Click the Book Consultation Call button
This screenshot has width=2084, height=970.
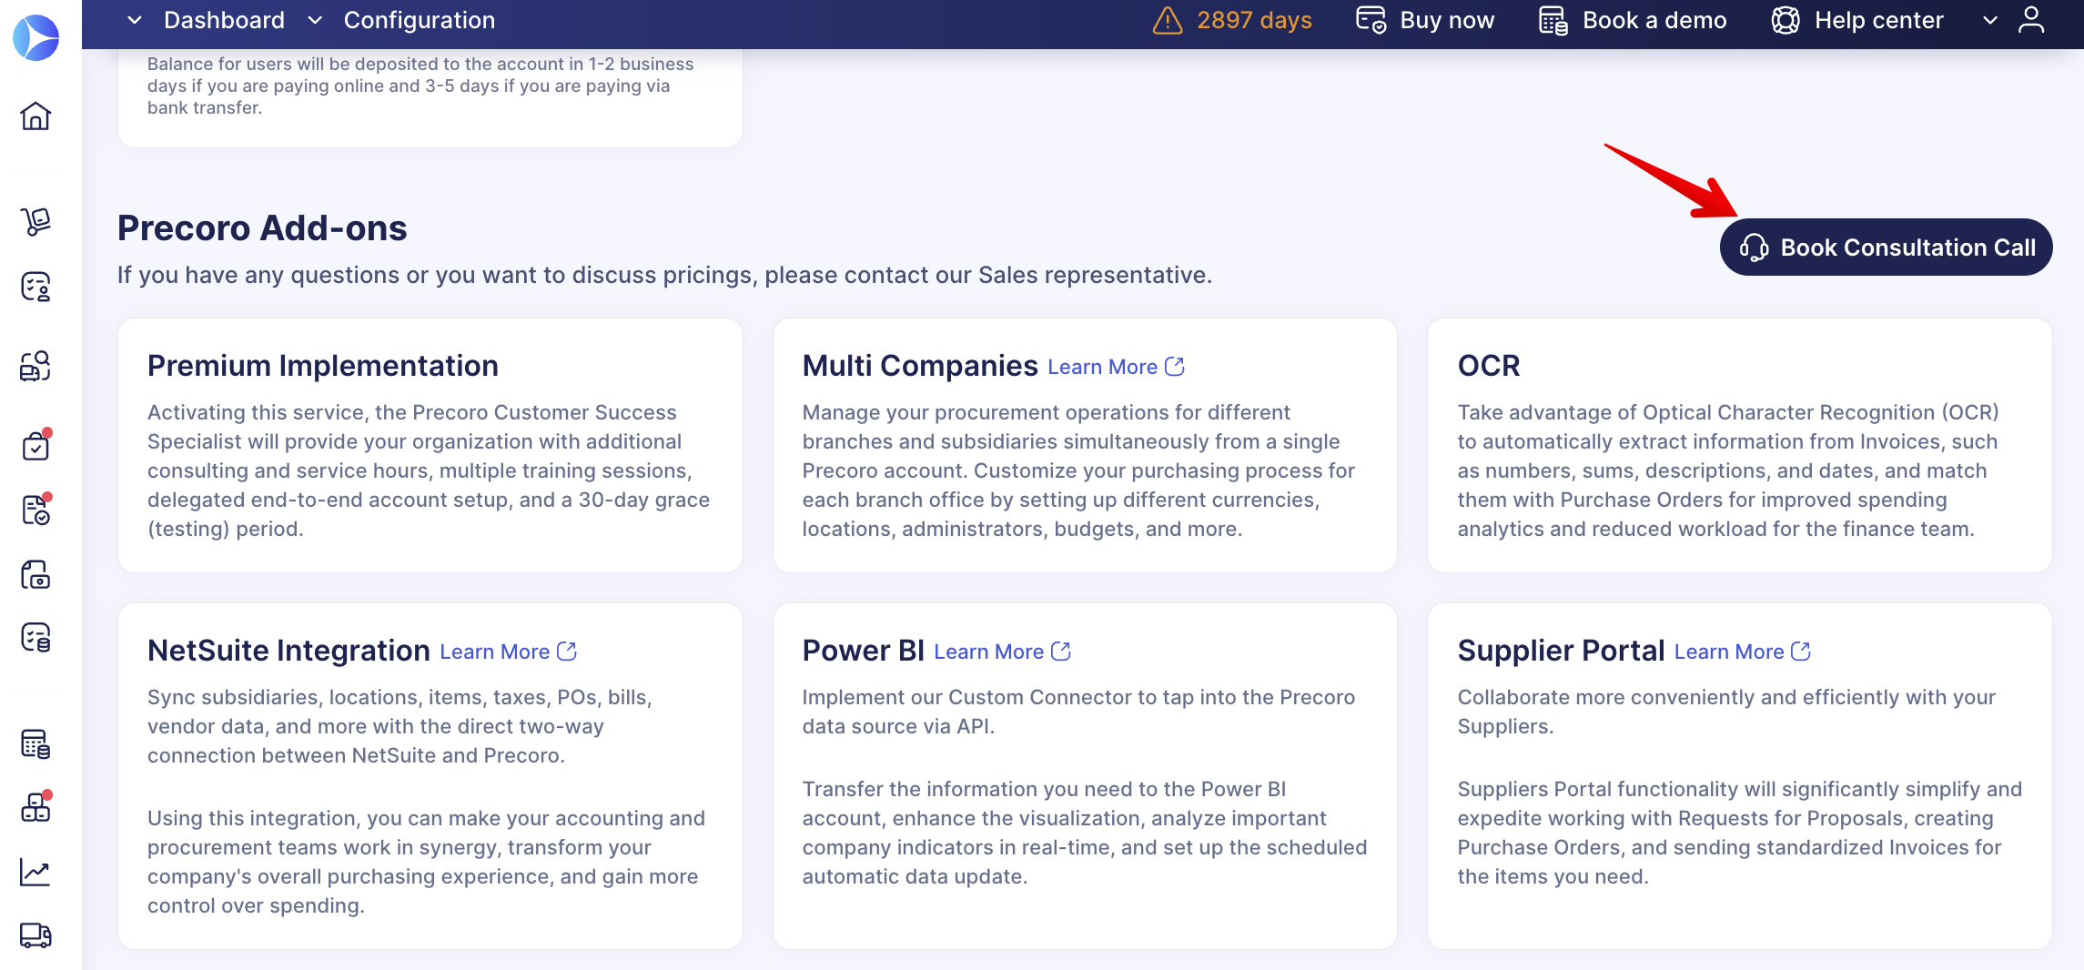coord(1886,248)
